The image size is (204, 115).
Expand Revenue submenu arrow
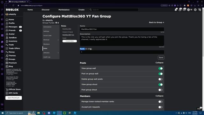58,40
